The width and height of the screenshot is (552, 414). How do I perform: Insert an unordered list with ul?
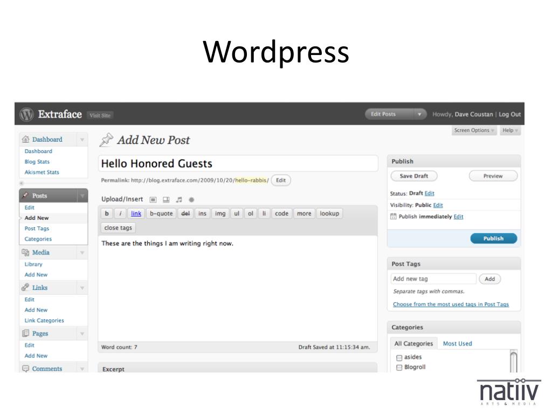click(x=237, y=213)
